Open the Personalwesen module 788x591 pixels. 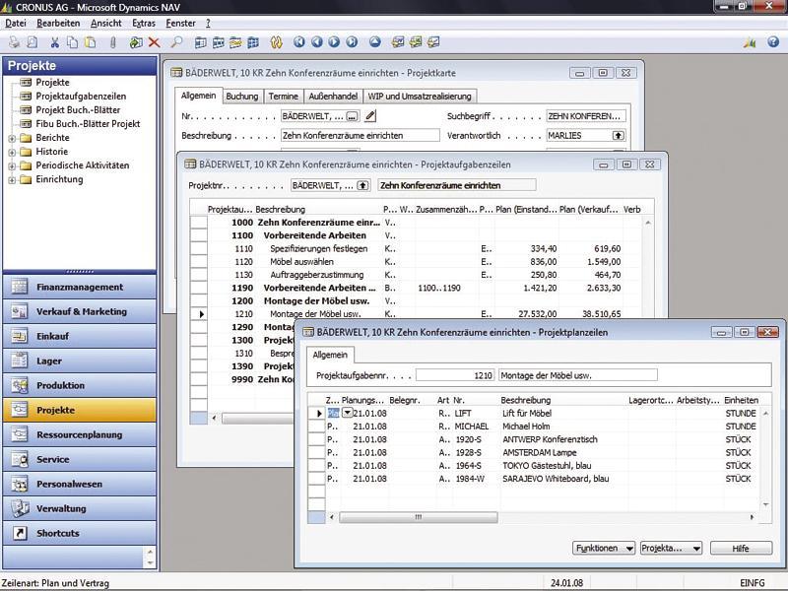(x=80, y=484)
